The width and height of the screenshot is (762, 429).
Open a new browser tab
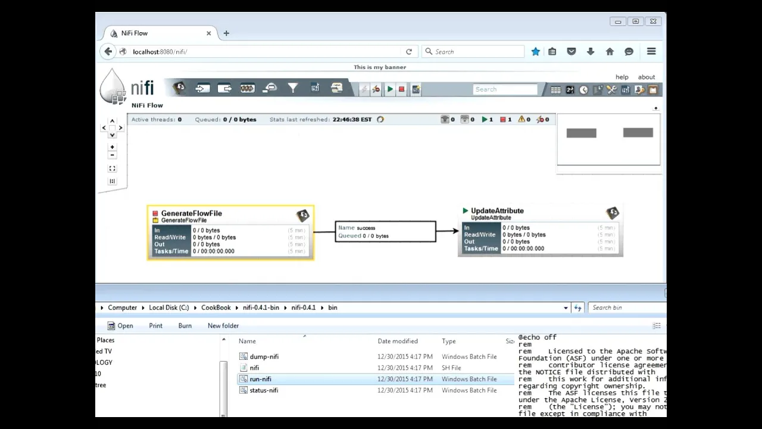pos(226,33)
